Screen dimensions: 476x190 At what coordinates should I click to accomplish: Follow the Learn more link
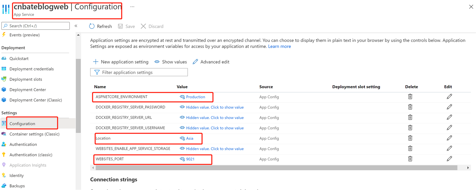point(279,46)
